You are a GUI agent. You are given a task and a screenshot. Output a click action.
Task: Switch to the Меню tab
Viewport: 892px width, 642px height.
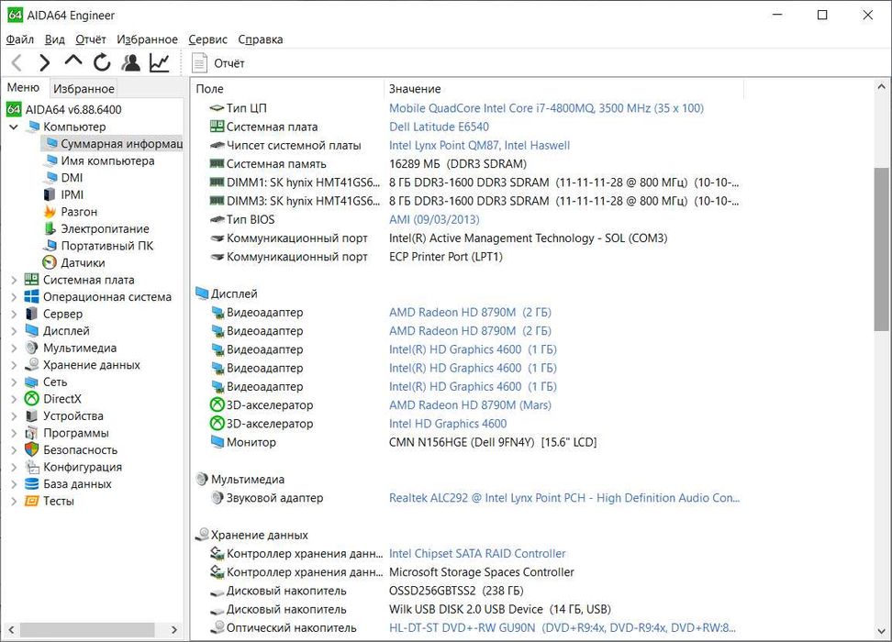tap(23, 87)
